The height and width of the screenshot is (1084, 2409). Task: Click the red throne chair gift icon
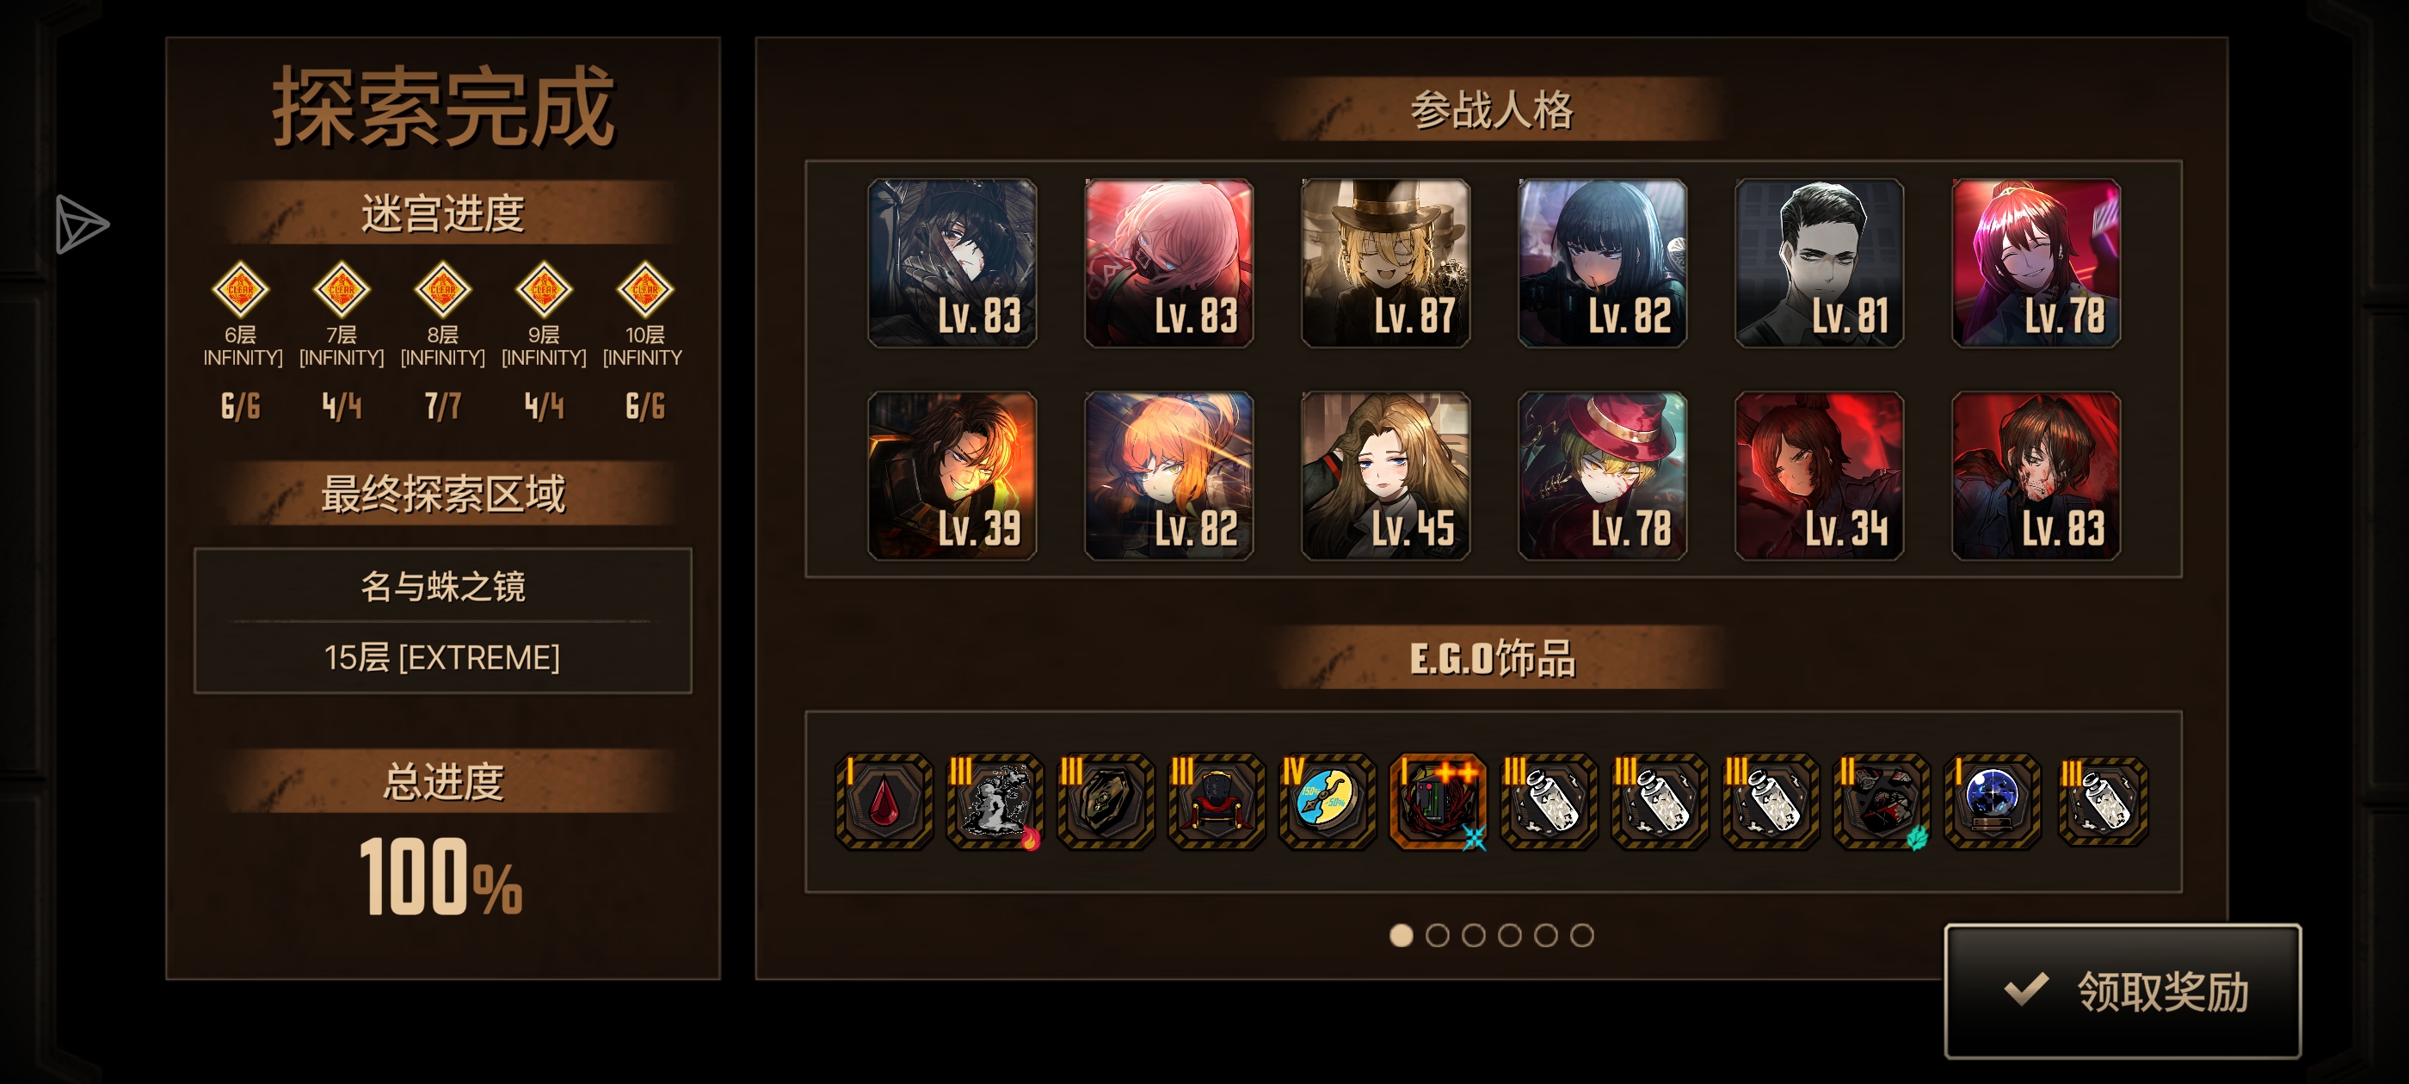pyautogui.click(x=1216, y=802)
